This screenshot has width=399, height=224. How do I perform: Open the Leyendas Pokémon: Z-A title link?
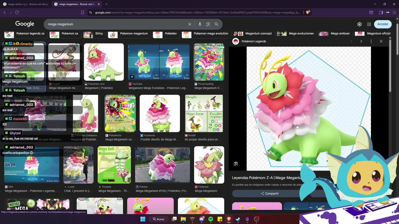click(267, 178)
